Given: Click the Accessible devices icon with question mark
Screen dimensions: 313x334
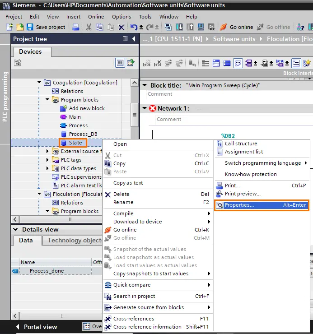Looking at the screenshot, I should 300,27.
